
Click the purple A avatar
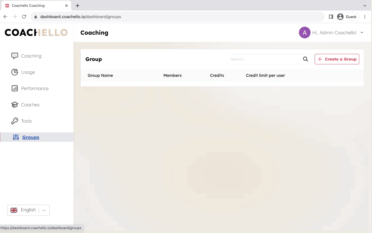pyautogui.click(x=305, y=33)
